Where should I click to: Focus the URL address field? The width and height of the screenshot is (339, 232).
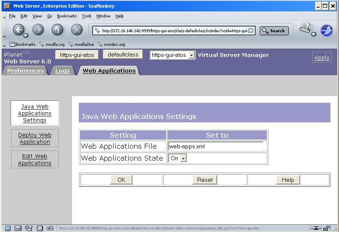click(x=174, y=31)
